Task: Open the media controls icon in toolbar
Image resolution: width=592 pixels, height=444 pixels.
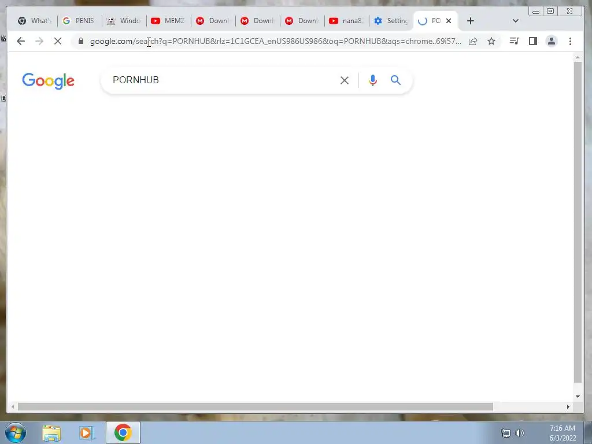Action: 514,41
